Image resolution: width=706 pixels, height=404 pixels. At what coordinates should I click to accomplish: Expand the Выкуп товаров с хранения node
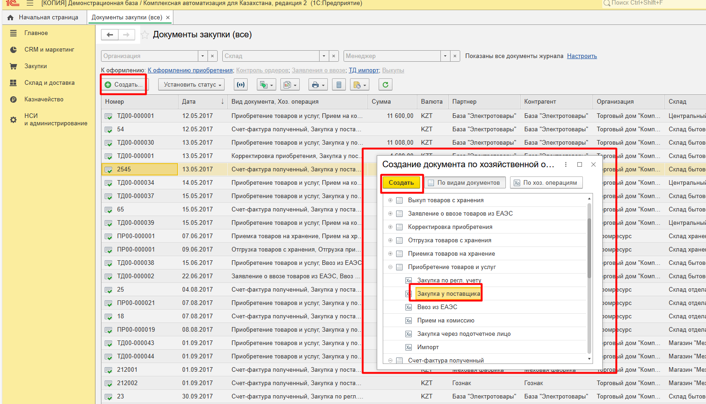[x=390, y=200]
